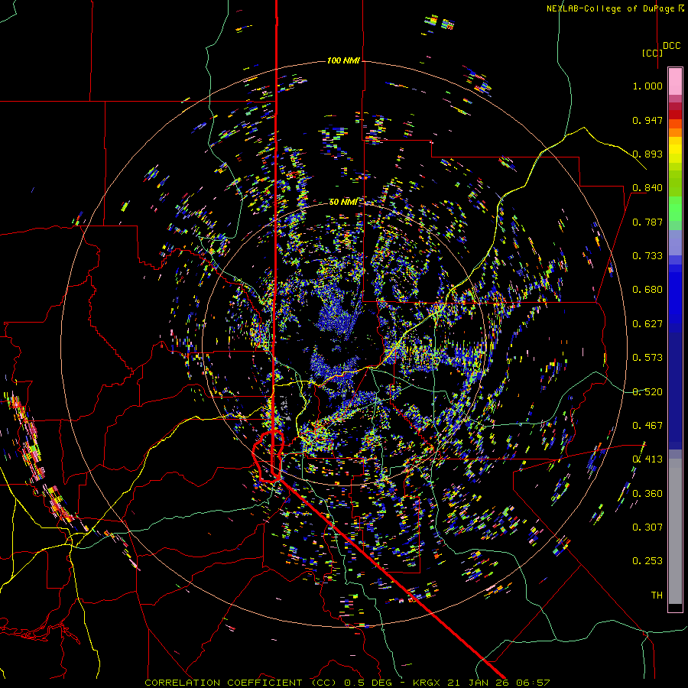The height and width of the screenshot is (688, 688).
Task: Pick the bright green color bar segment
Action: (675, 209)
